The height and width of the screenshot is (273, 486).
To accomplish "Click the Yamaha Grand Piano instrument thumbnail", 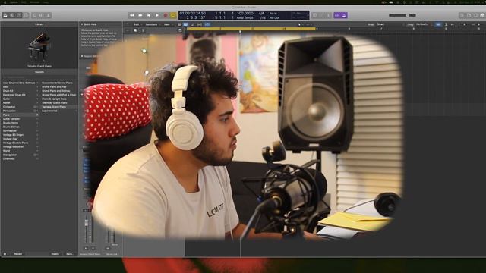I will click(x=39, y=45).
